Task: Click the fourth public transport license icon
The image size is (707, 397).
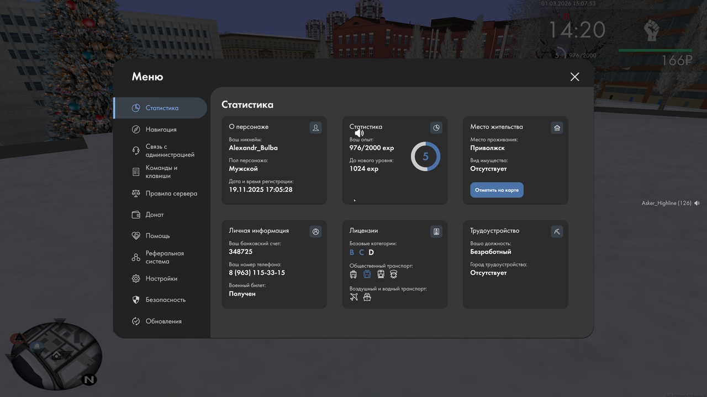Action: (394, 274)
